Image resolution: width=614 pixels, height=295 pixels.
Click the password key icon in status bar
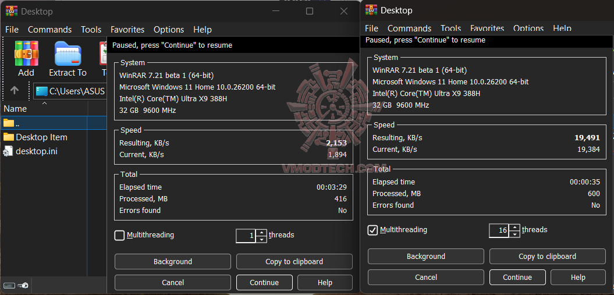[x=23, y=286]
